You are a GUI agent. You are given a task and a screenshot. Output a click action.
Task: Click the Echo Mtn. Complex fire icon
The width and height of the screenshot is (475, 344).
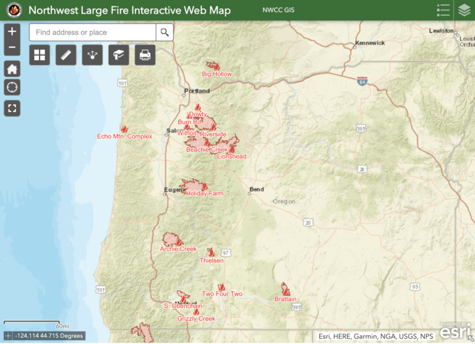[x=124, y=129]
